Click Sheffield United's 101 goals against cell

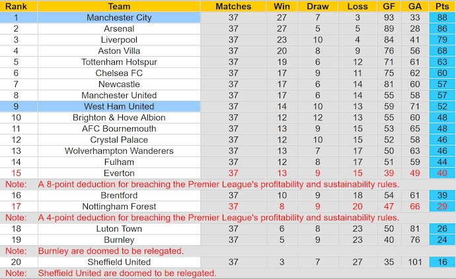(x=415, y=262)
